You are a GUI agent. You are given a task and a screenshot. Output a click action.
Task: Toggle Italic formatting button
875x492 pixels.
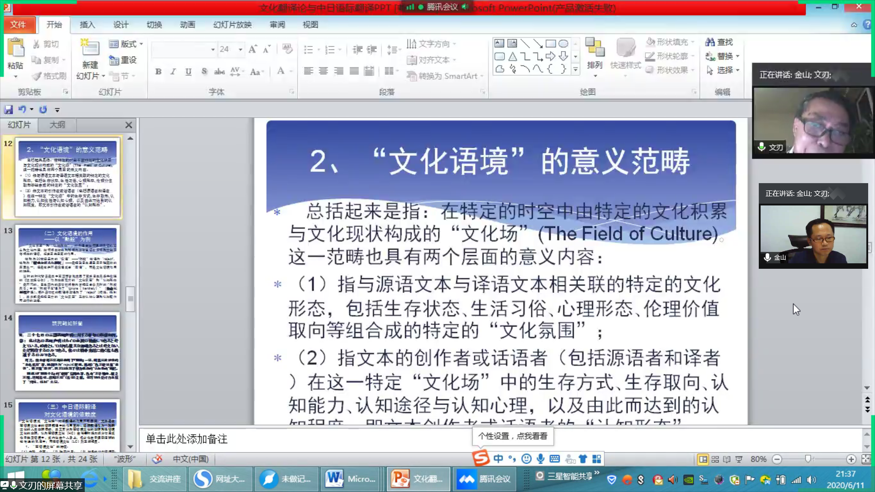[x=173, y=72]
